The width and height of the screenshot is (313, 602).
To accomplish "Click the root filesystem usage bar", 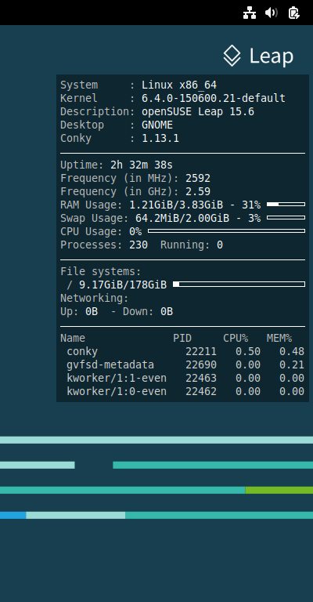I will click(239, 285).
